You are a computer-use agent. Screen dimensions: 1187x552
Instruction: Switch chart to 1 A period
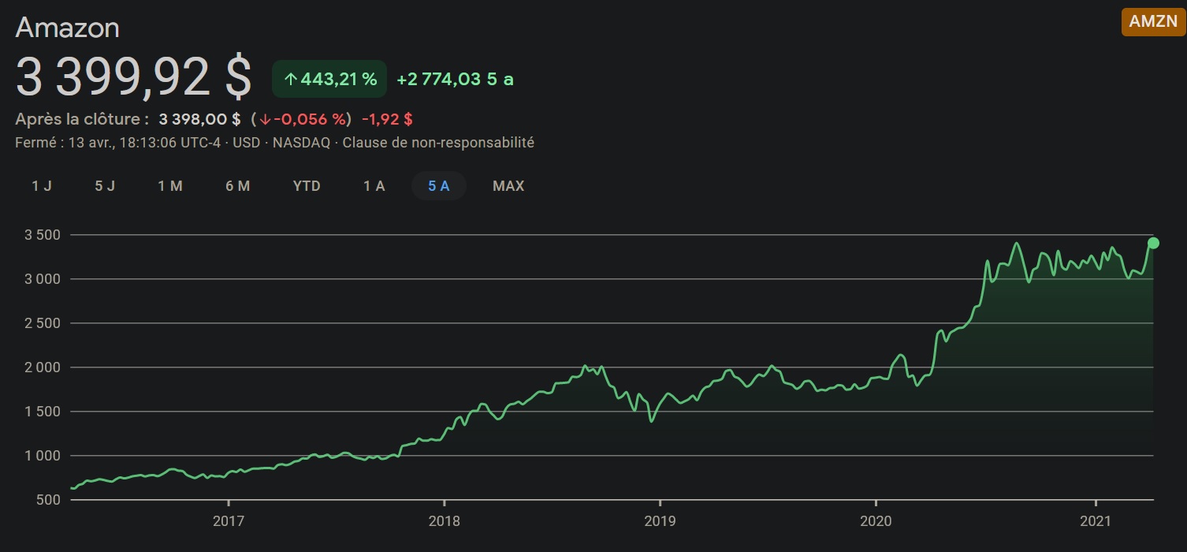point(374,186)
